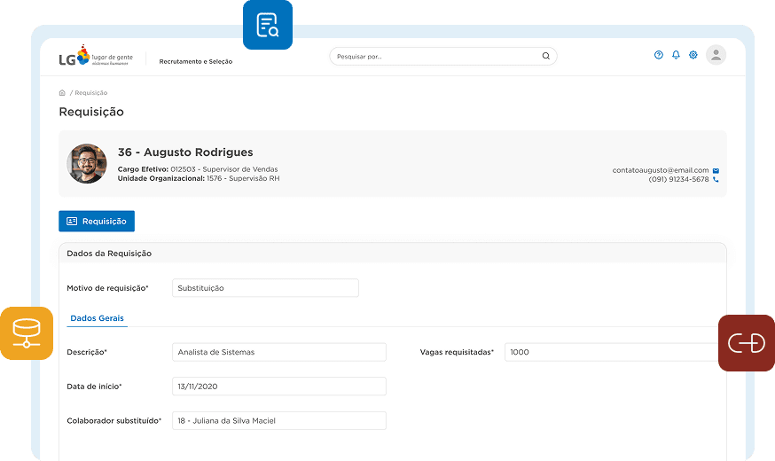Go to home via breadcrumb house icon

click(x=62, y=93)
